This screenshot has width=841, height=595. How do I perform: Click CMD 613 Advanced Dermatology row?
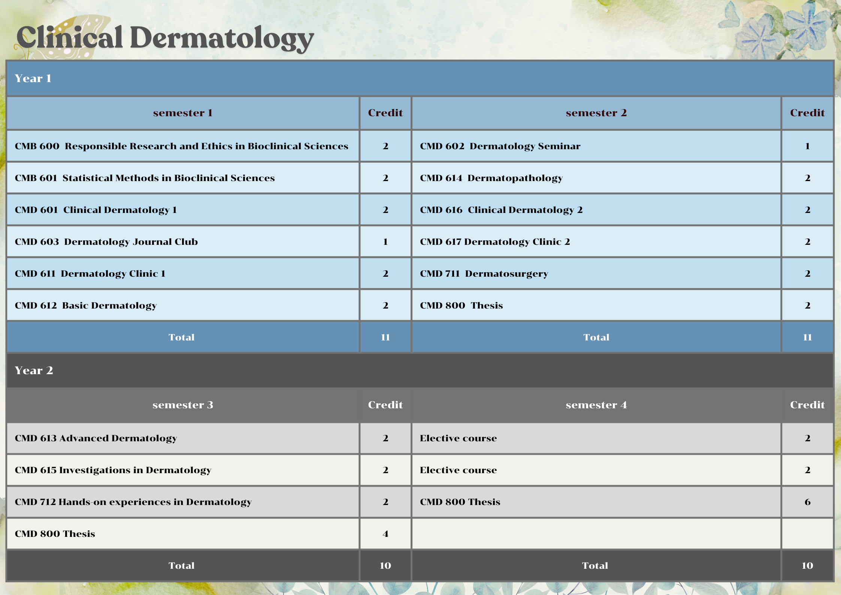tap(96, 438)
